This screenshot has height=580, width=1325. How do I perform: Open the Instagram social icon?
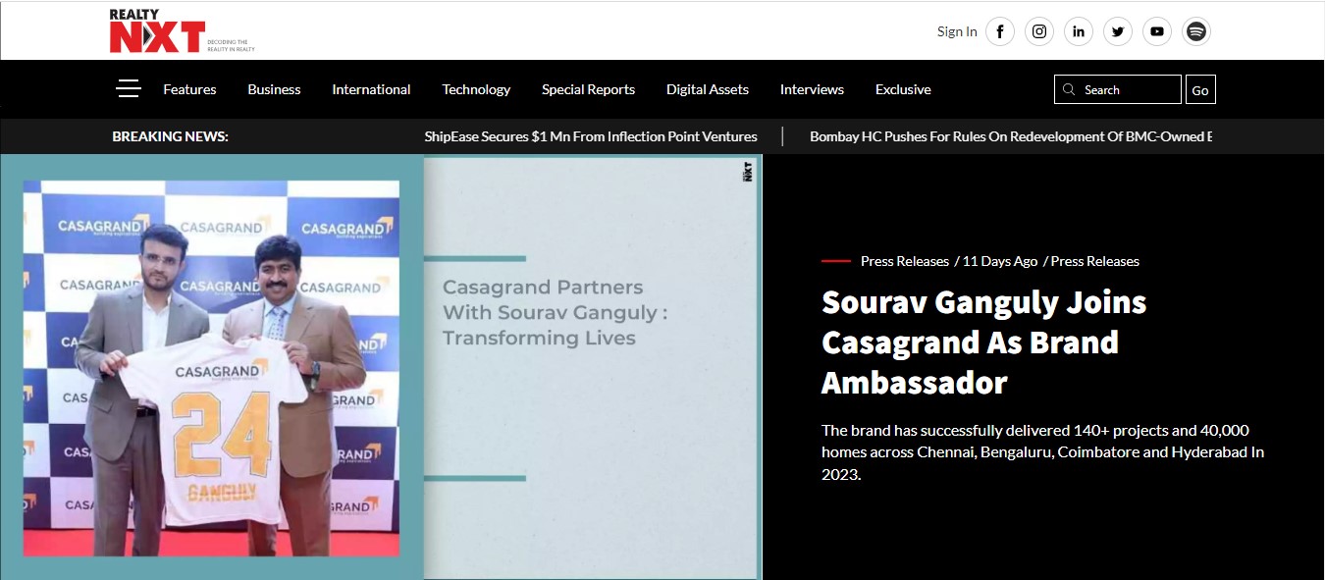click(1039, 31)
